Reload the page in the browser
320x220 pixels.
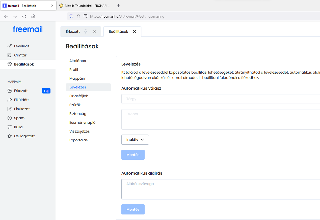tap(24, 16)
